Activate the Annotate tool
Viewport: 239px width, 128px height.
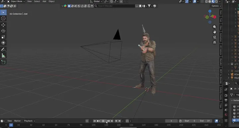point(3,50)
